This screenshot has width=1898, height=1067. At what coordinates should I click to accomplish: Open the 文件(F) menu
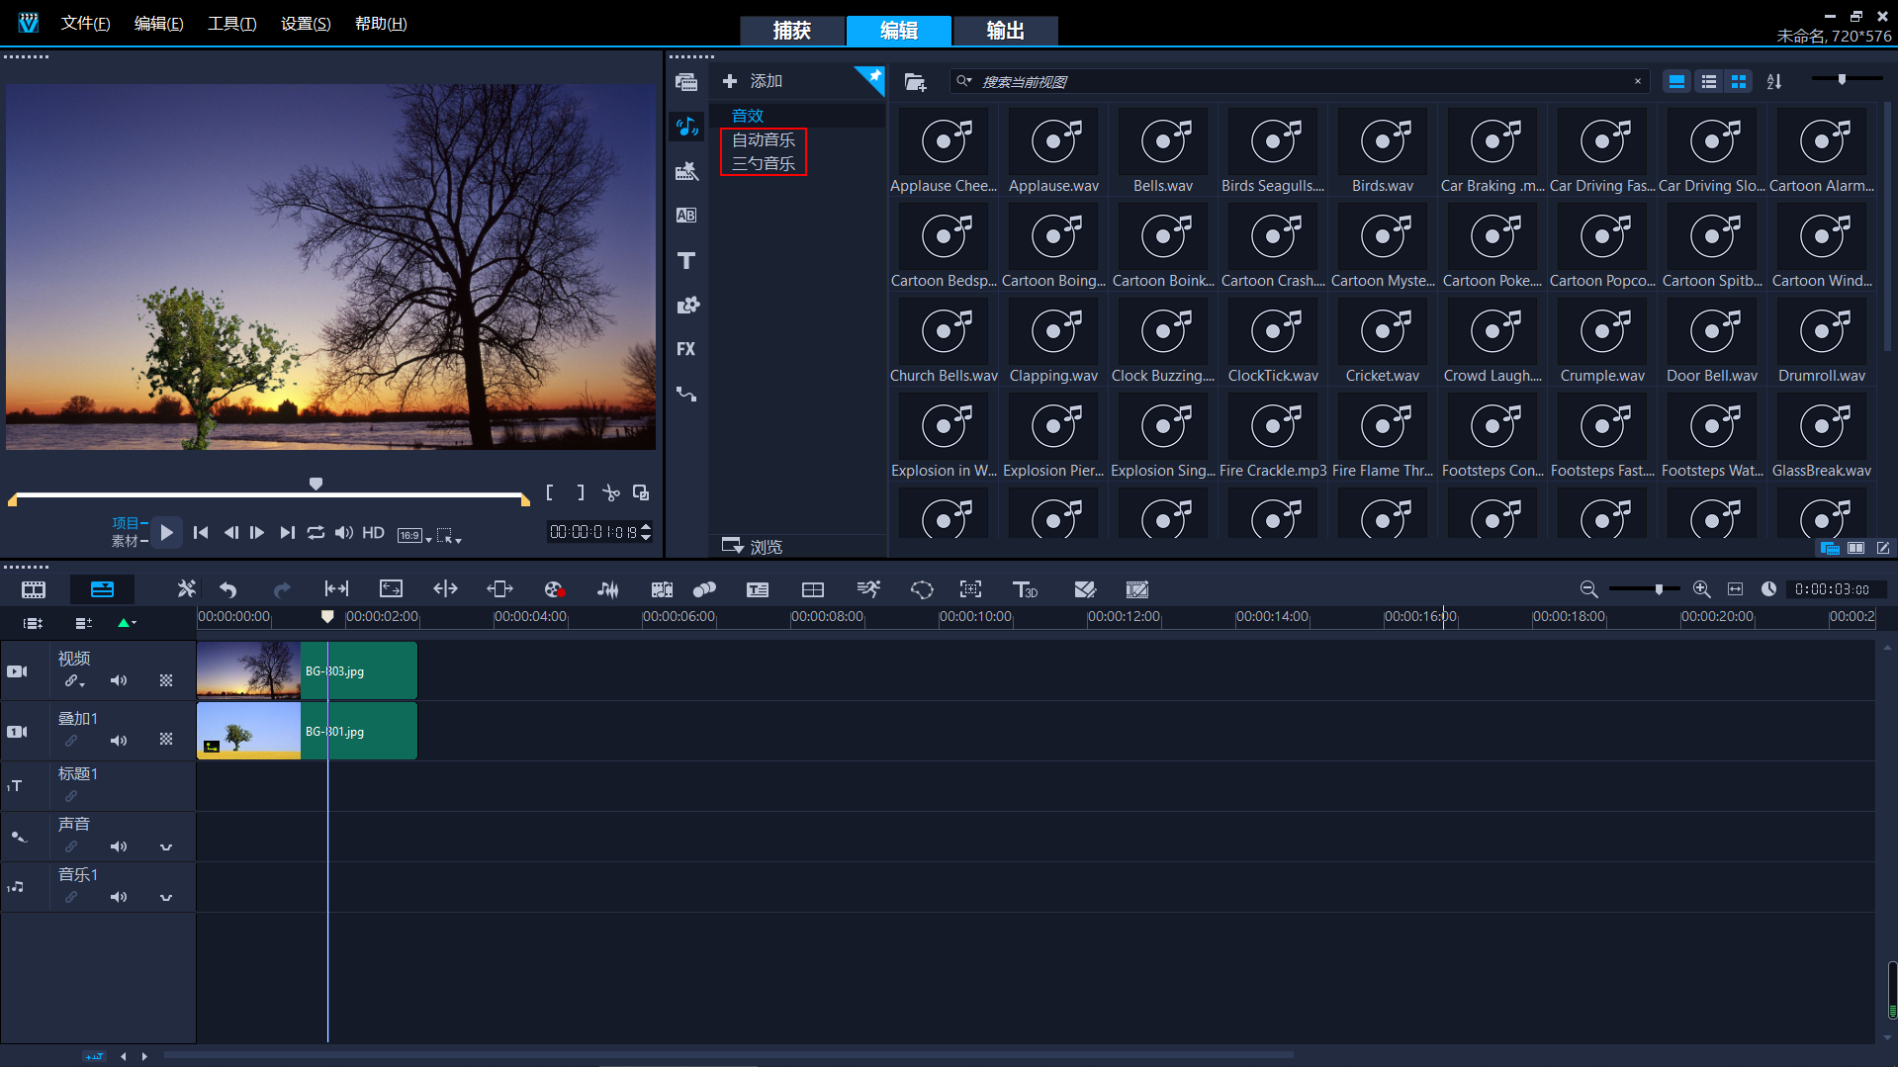[x=85, y=24]
